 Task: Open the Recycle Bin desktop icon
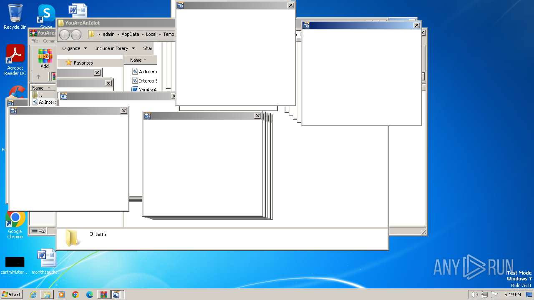pyautogui.click(x=15, y=17)
